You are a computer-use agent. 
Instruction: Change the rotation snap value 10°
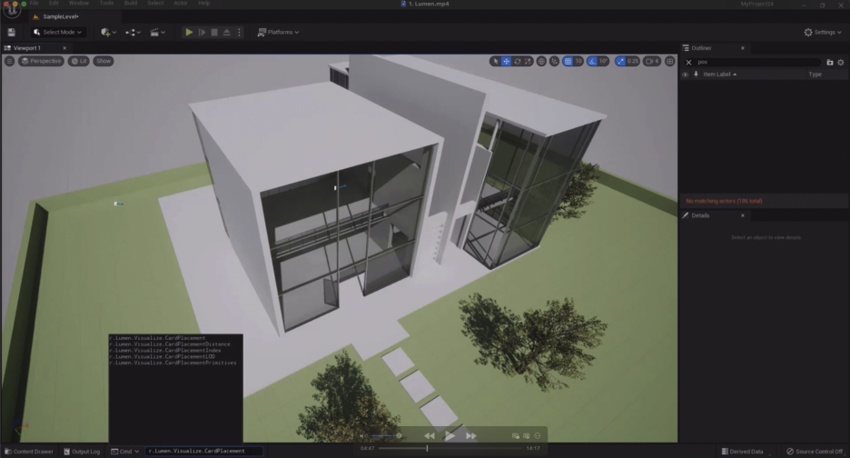point(604,61)
